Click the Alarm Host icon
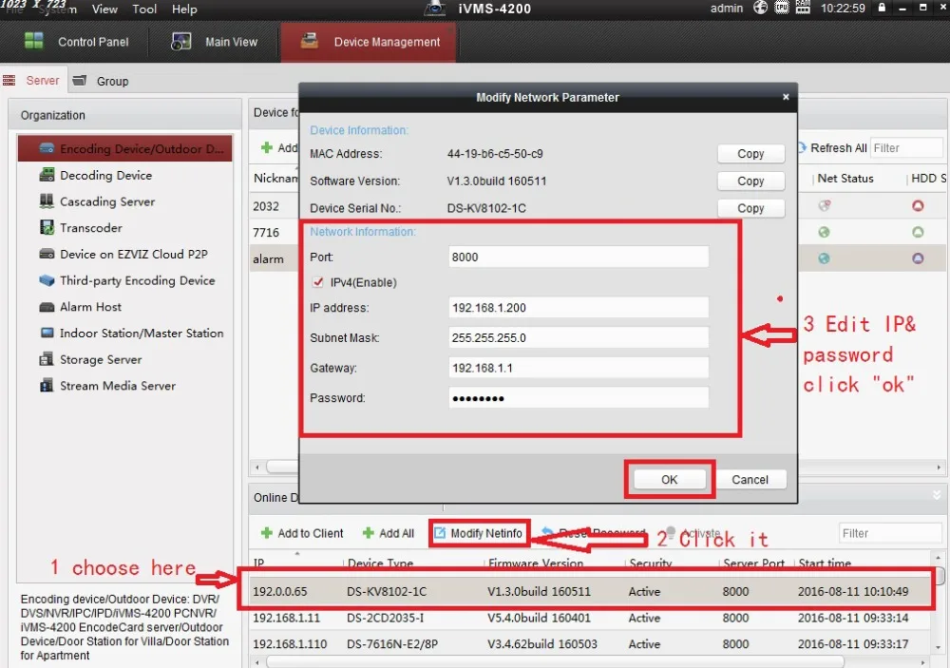The image size is (950, 668). [x=47, y=307]
